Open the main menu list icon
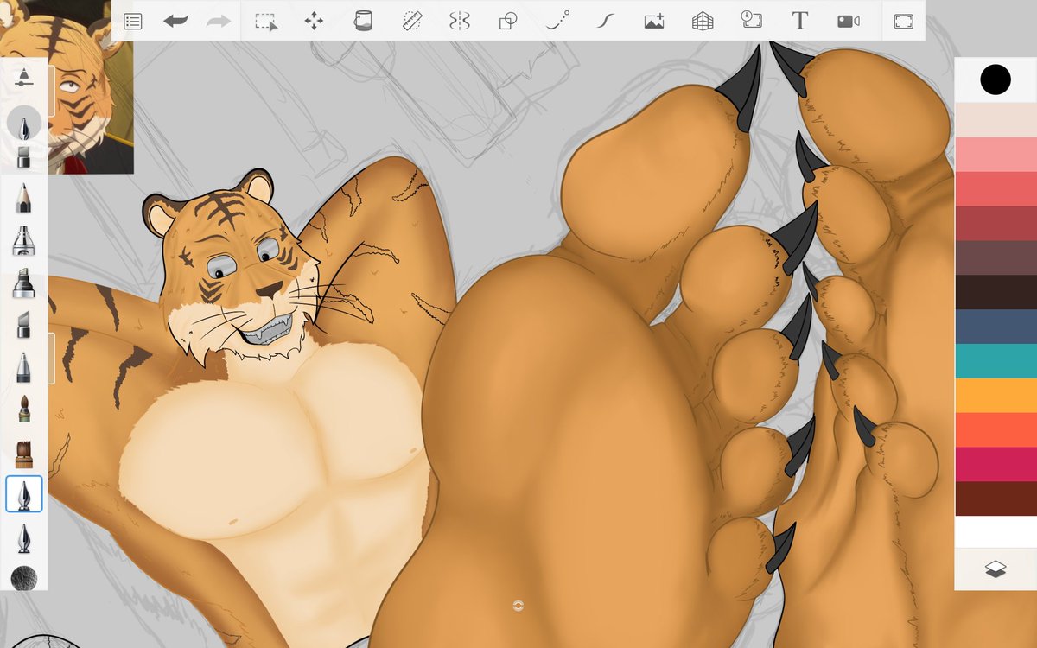1037x648 pixels. click(132, 22)
